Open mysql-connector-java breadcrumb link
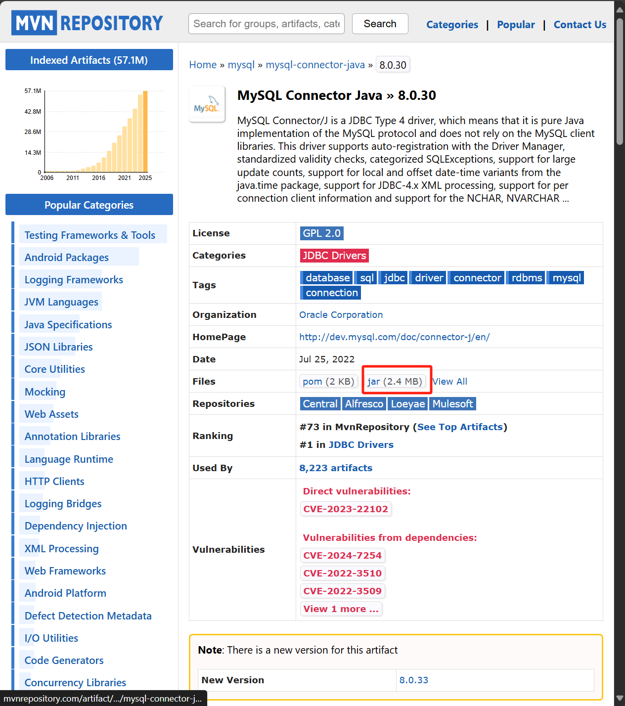Screen dimensions: 625x706 point(315,65)
